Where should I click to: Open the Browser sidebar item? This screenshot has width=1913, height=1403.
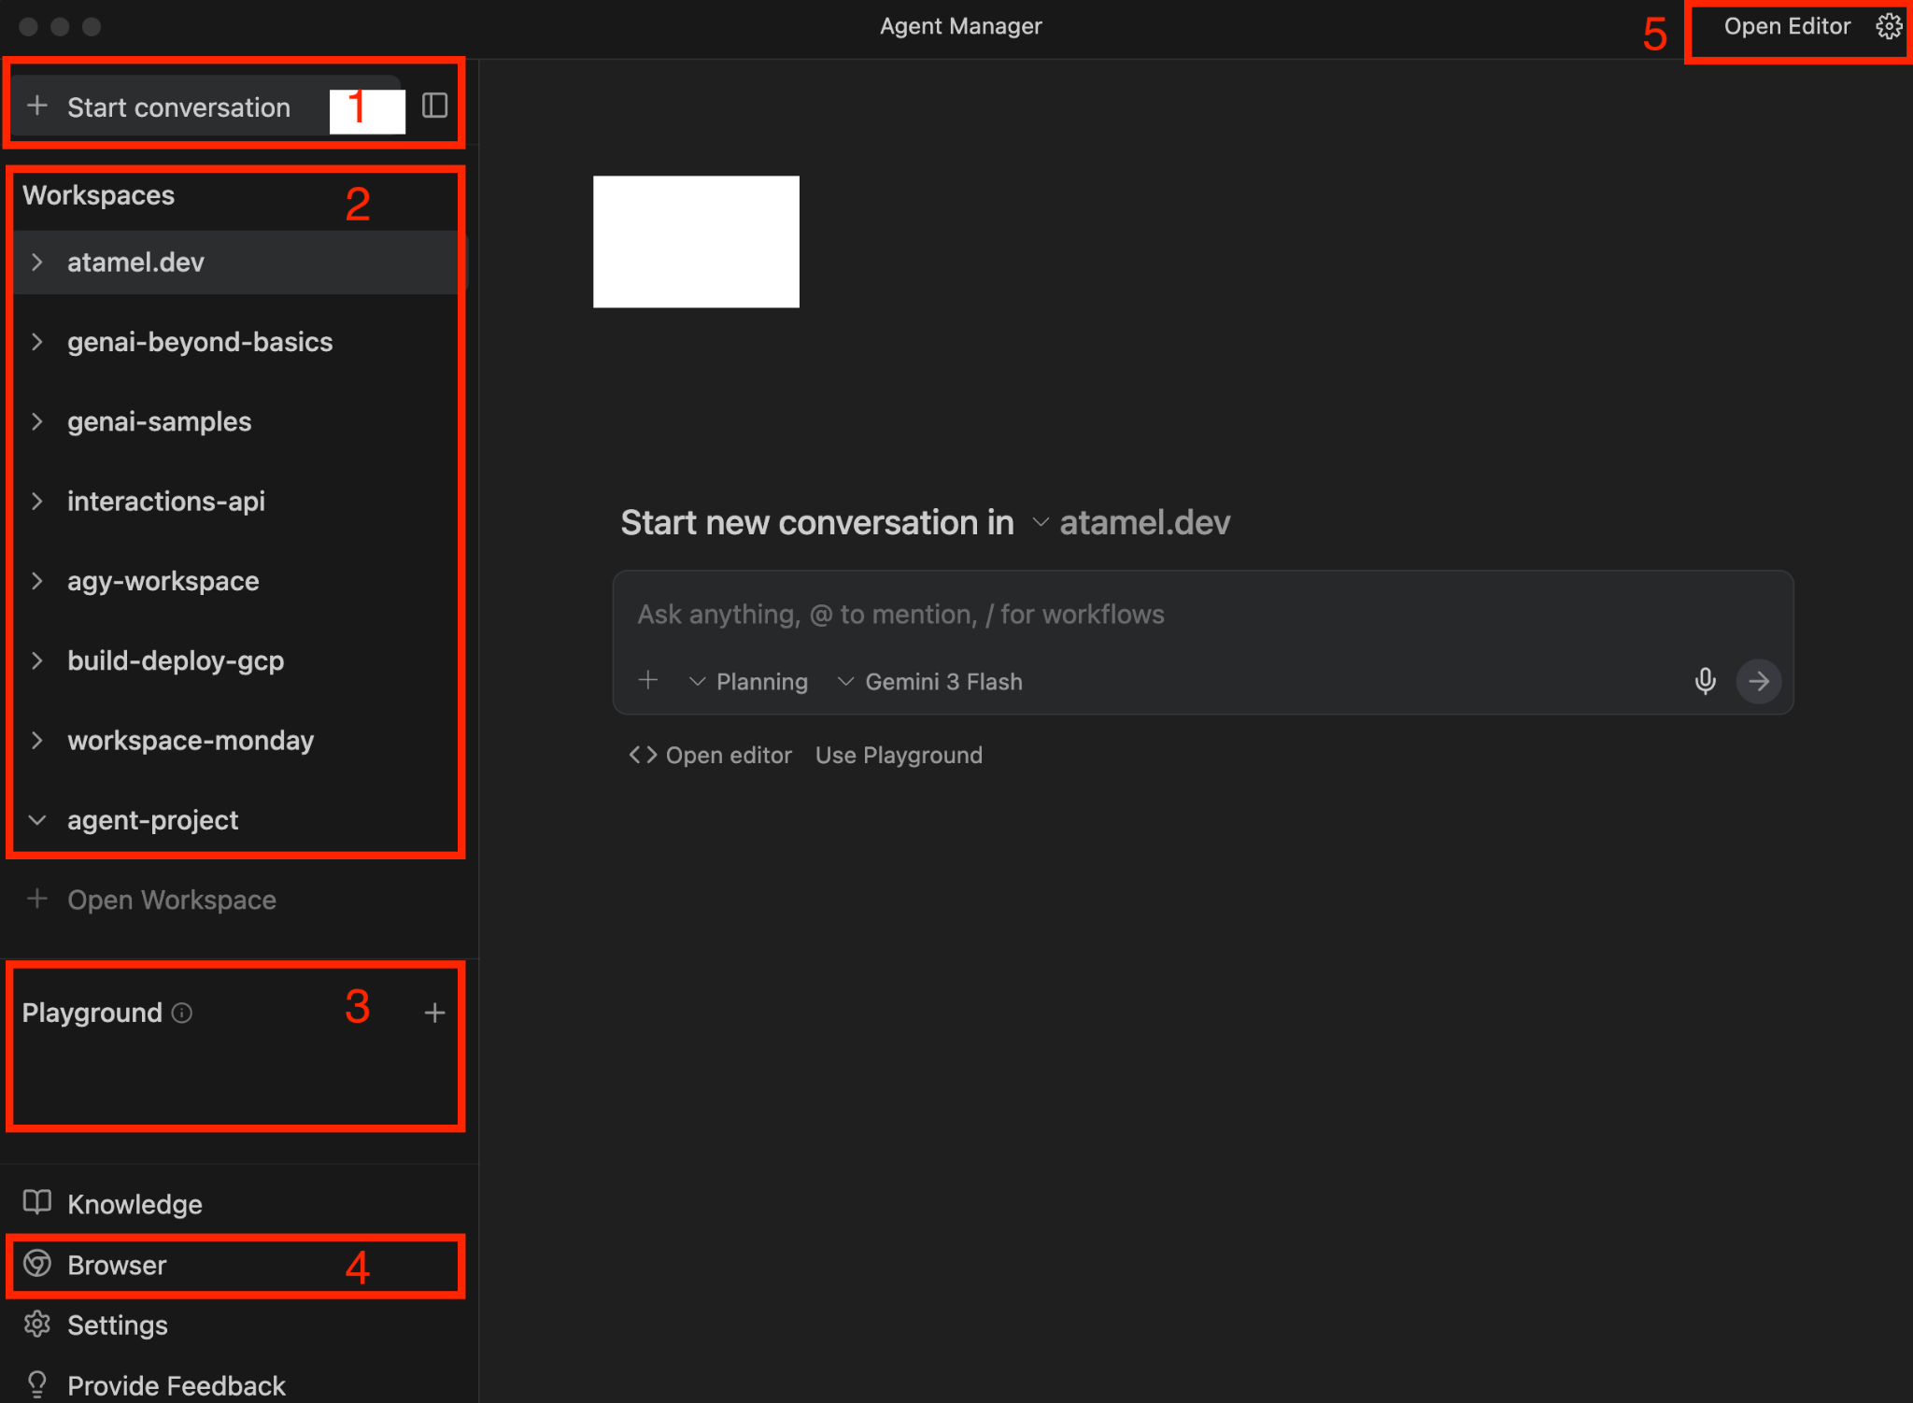(x=117, y=1265)
